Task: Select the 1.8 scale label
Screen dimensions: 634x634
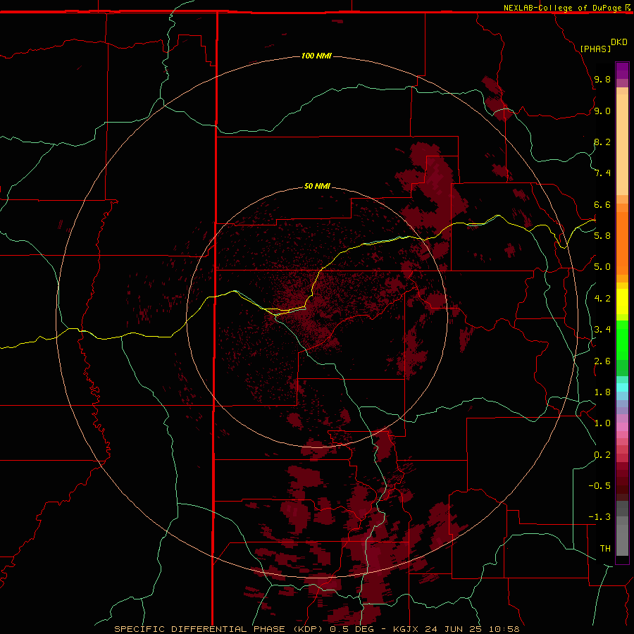Action: pyautogui.click(x=602, y=392)
